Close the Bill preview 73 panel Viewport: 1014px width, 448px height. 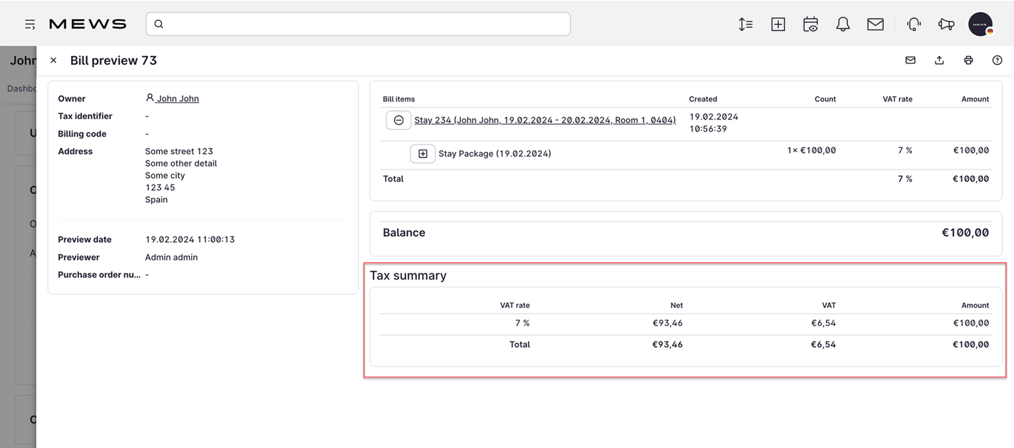(x=53, y=60)
